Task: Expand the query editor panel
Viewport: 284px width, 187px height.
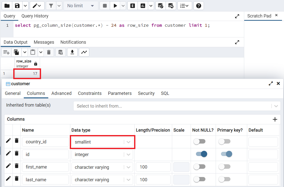Action: (237, 16)
